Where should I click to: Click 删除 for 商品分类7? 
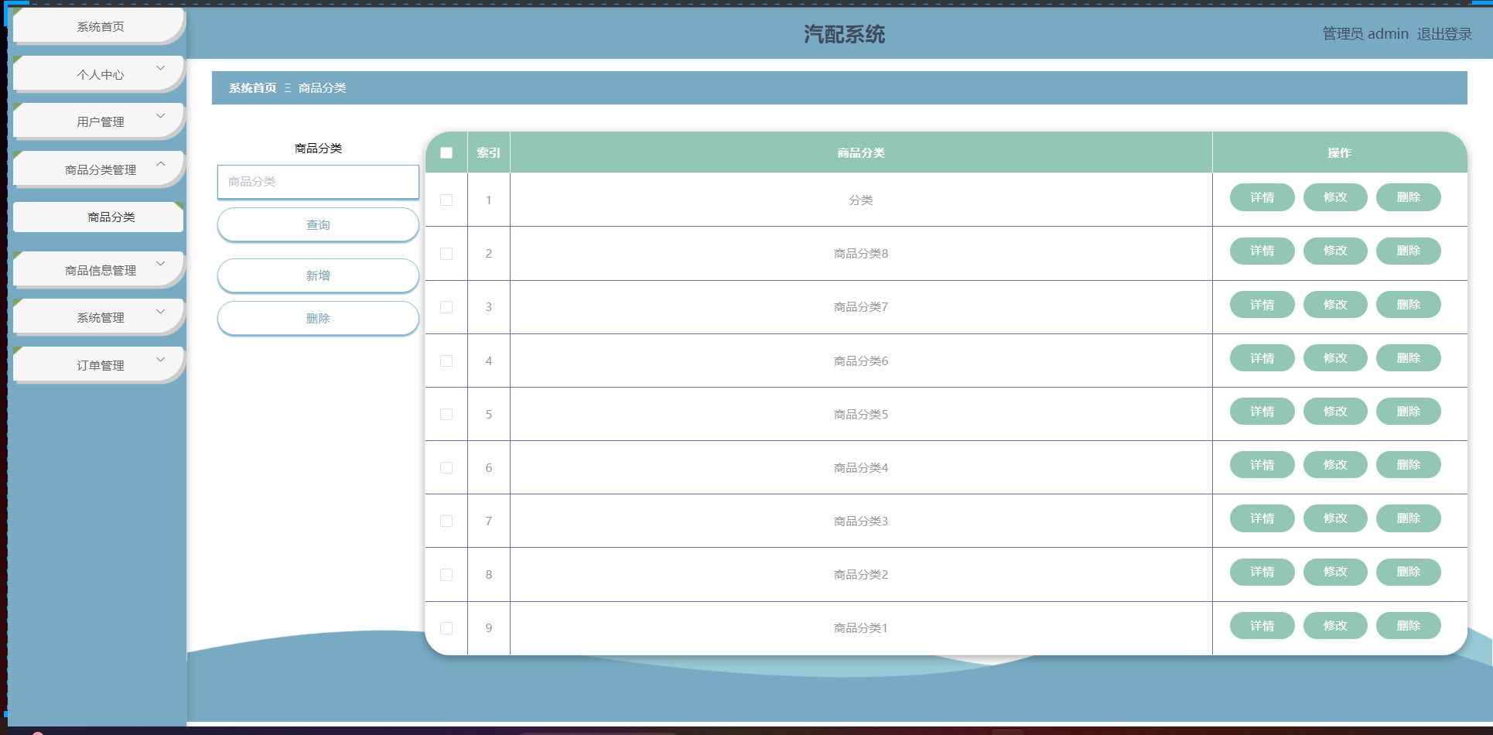[x=1408, y=305]
